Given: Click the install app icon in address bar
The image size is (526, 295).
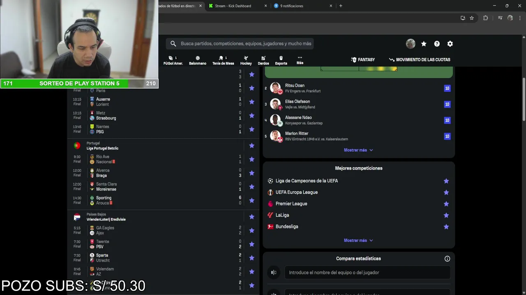Looking at the screenshot, I should tap(463, 18).
